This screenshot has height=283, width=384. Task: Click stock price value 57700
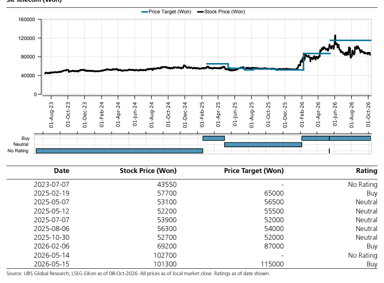point(167,193)
